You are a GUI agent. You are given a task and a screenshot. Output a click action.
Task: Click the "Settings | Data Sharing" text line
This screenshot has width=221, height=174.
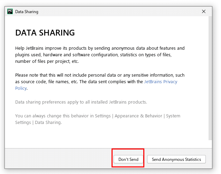38,123
